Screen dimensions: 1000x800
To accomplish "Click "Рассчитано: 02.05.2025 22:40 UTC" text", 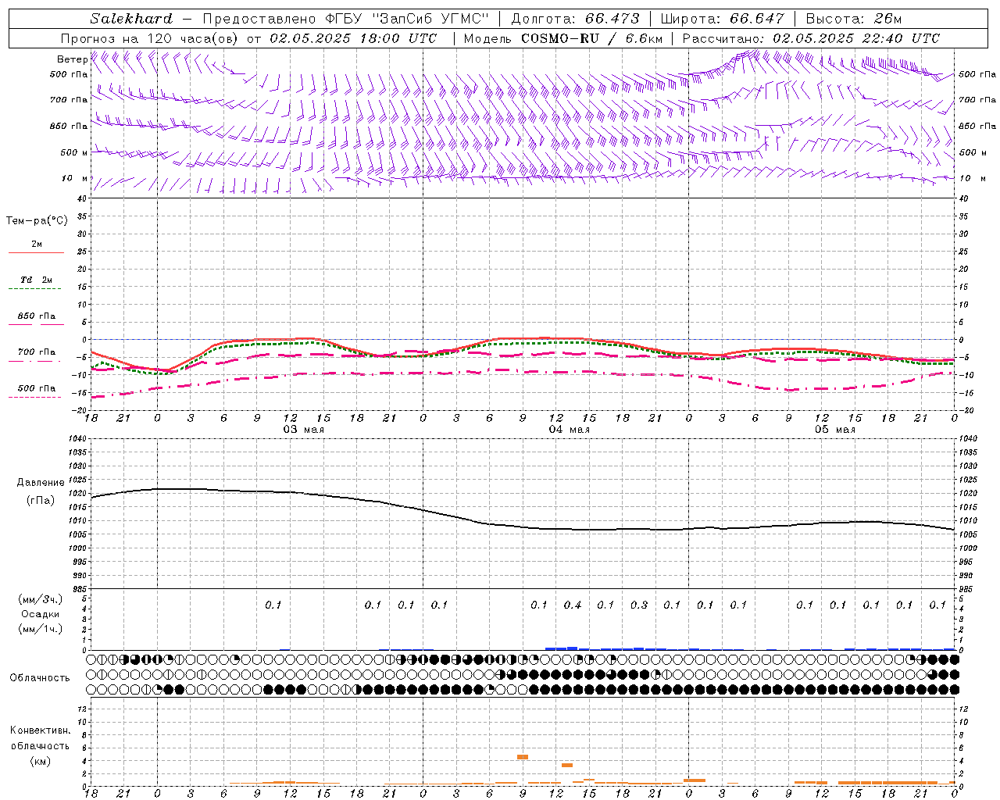I will 811,38.
